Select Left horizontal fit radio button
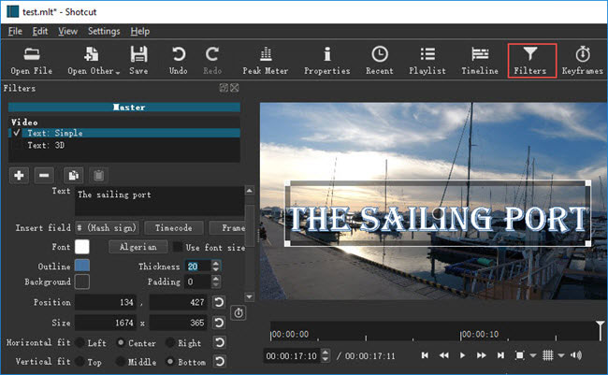This screenshot has width=608, height=375. [x=80, y=343]
